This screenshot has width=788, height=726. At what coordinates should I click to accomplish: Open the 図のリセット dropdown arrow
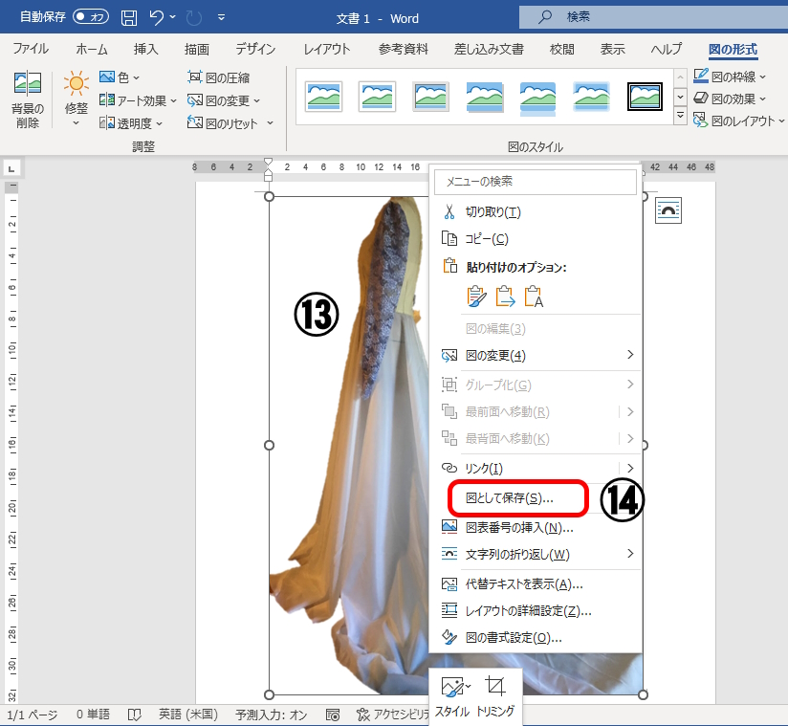pyautogui.click(x=270, y=122)
